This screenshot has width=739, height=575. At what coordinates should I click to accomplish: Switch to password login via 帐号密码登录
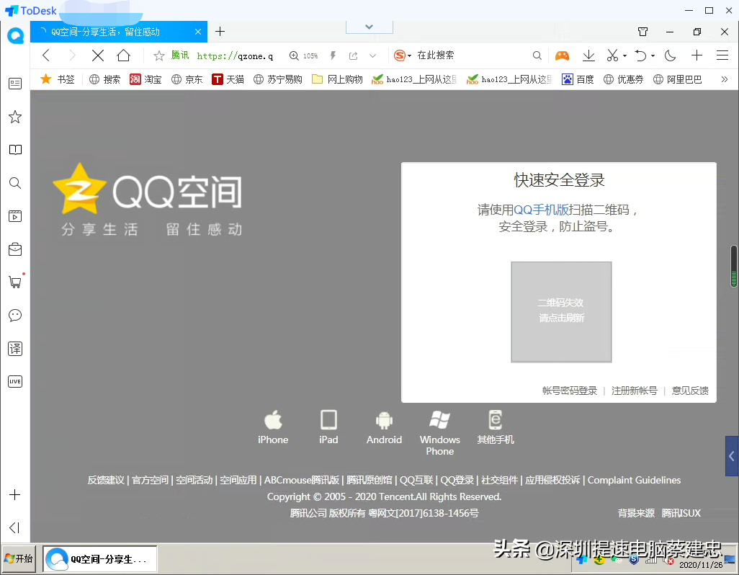tap(568, 390)
